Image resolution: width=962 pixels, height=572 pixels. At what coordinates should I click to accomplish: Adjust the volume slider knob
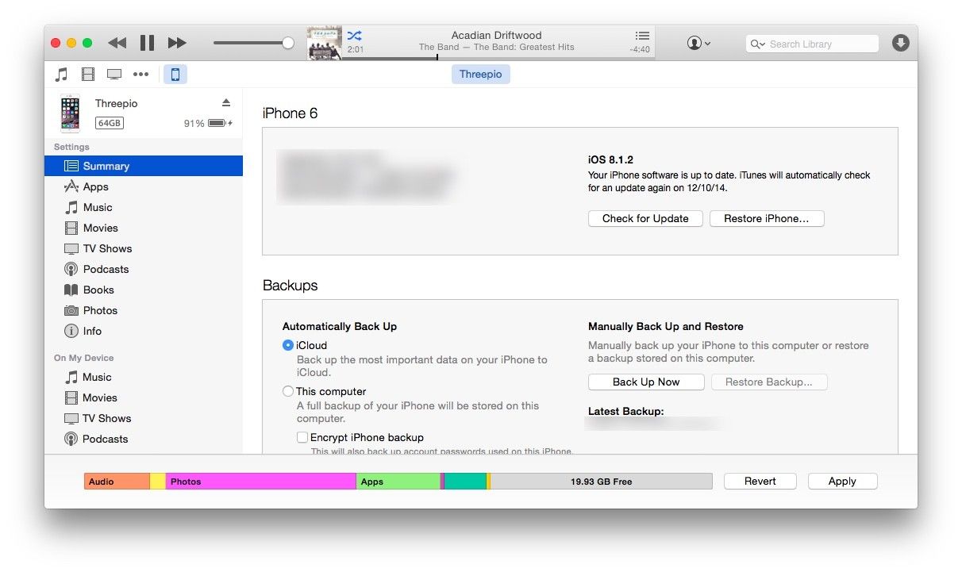[x=288, y=43]
